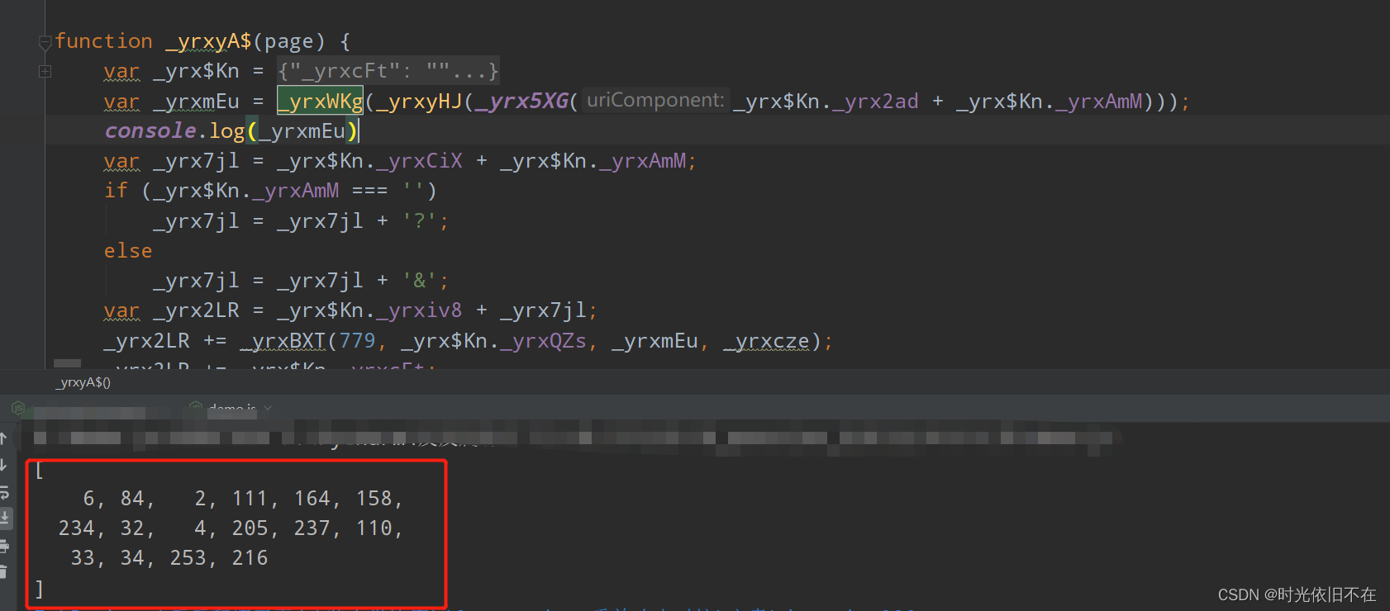Click the _yrx5XG function name
Image resolution: width=1390 pixels, height=611 pixels.
point(521,101)
